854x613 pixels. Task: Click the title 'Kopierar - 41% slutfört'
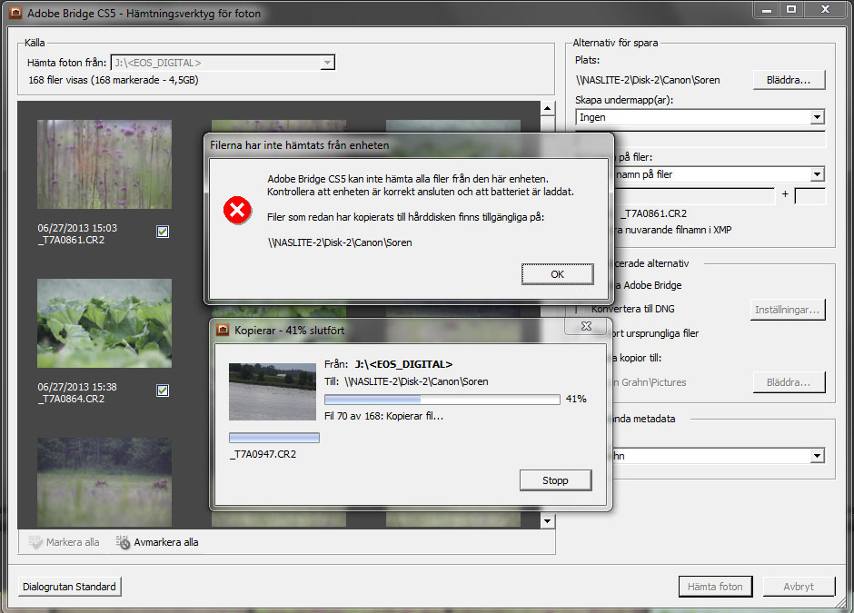289,330
